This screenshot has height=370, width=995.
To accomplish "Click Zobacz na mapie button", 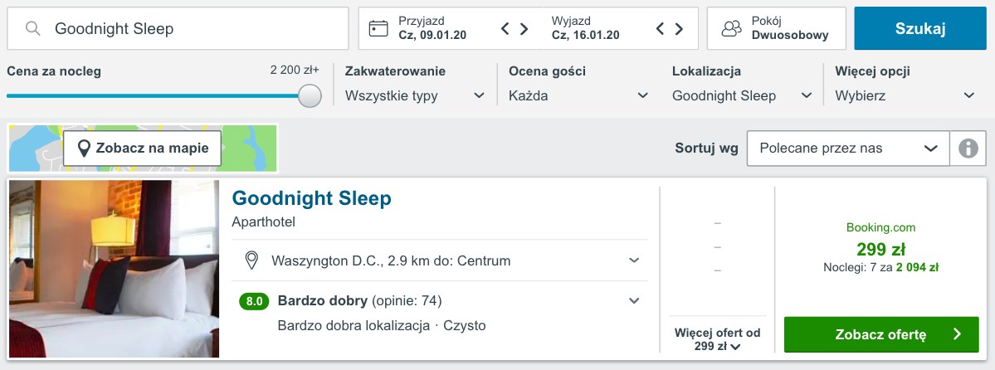I will click(142, 148).
